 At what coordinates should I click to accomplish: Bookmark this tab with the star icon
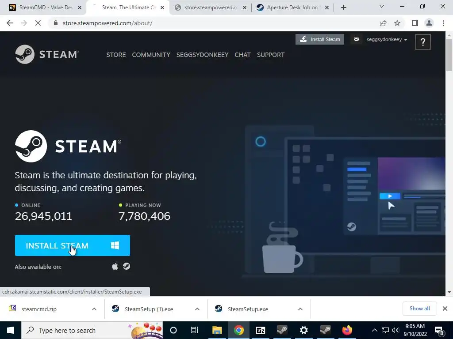coord(397,23)
